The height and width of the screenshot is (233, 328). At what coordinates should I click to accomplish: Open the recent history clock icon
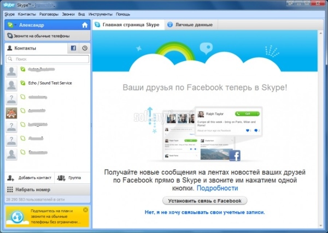[x=85, y=48]
